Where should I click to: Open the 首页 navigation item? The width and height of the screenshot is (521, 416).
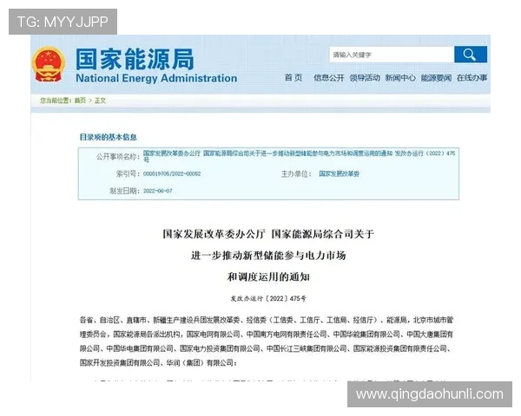tap(293, 78)
